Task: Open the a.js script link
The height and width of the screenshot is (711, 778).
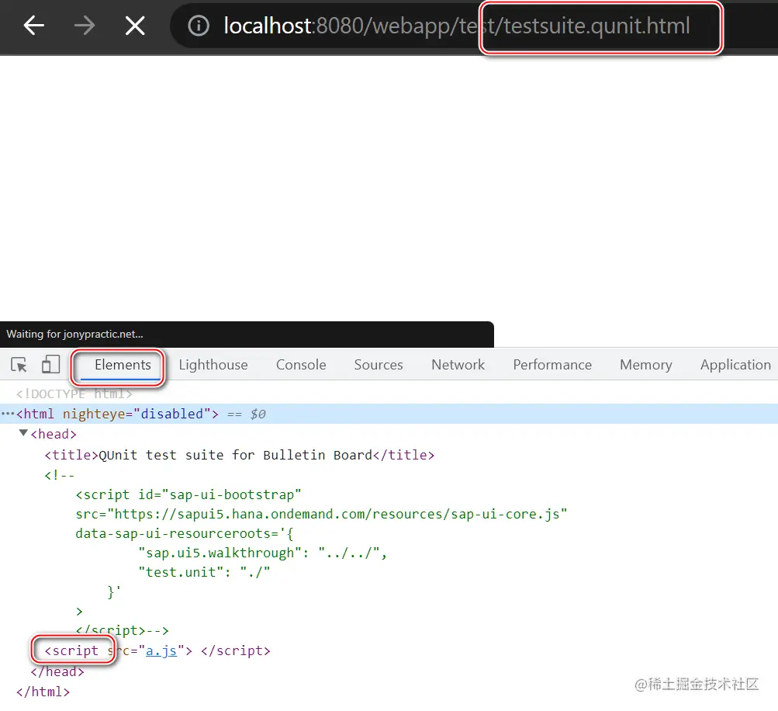Action: [161, 650]
